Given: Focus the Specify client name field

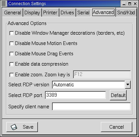Looking at the screenshot, I should pyautogui.click(x=91, y=106).
